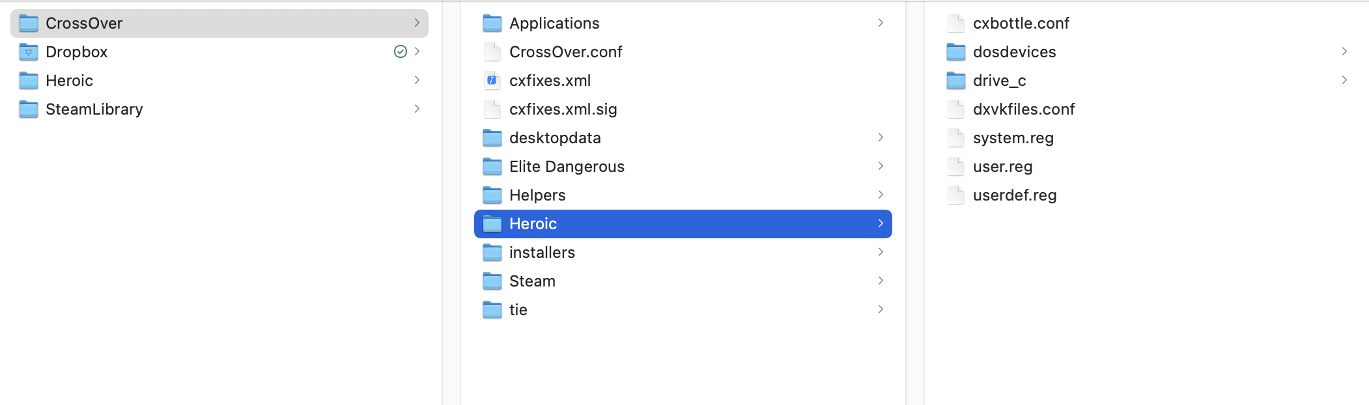Expand dosdevices folder chevron
This screenshot has height=405, width=1369.
[1344, 51]
